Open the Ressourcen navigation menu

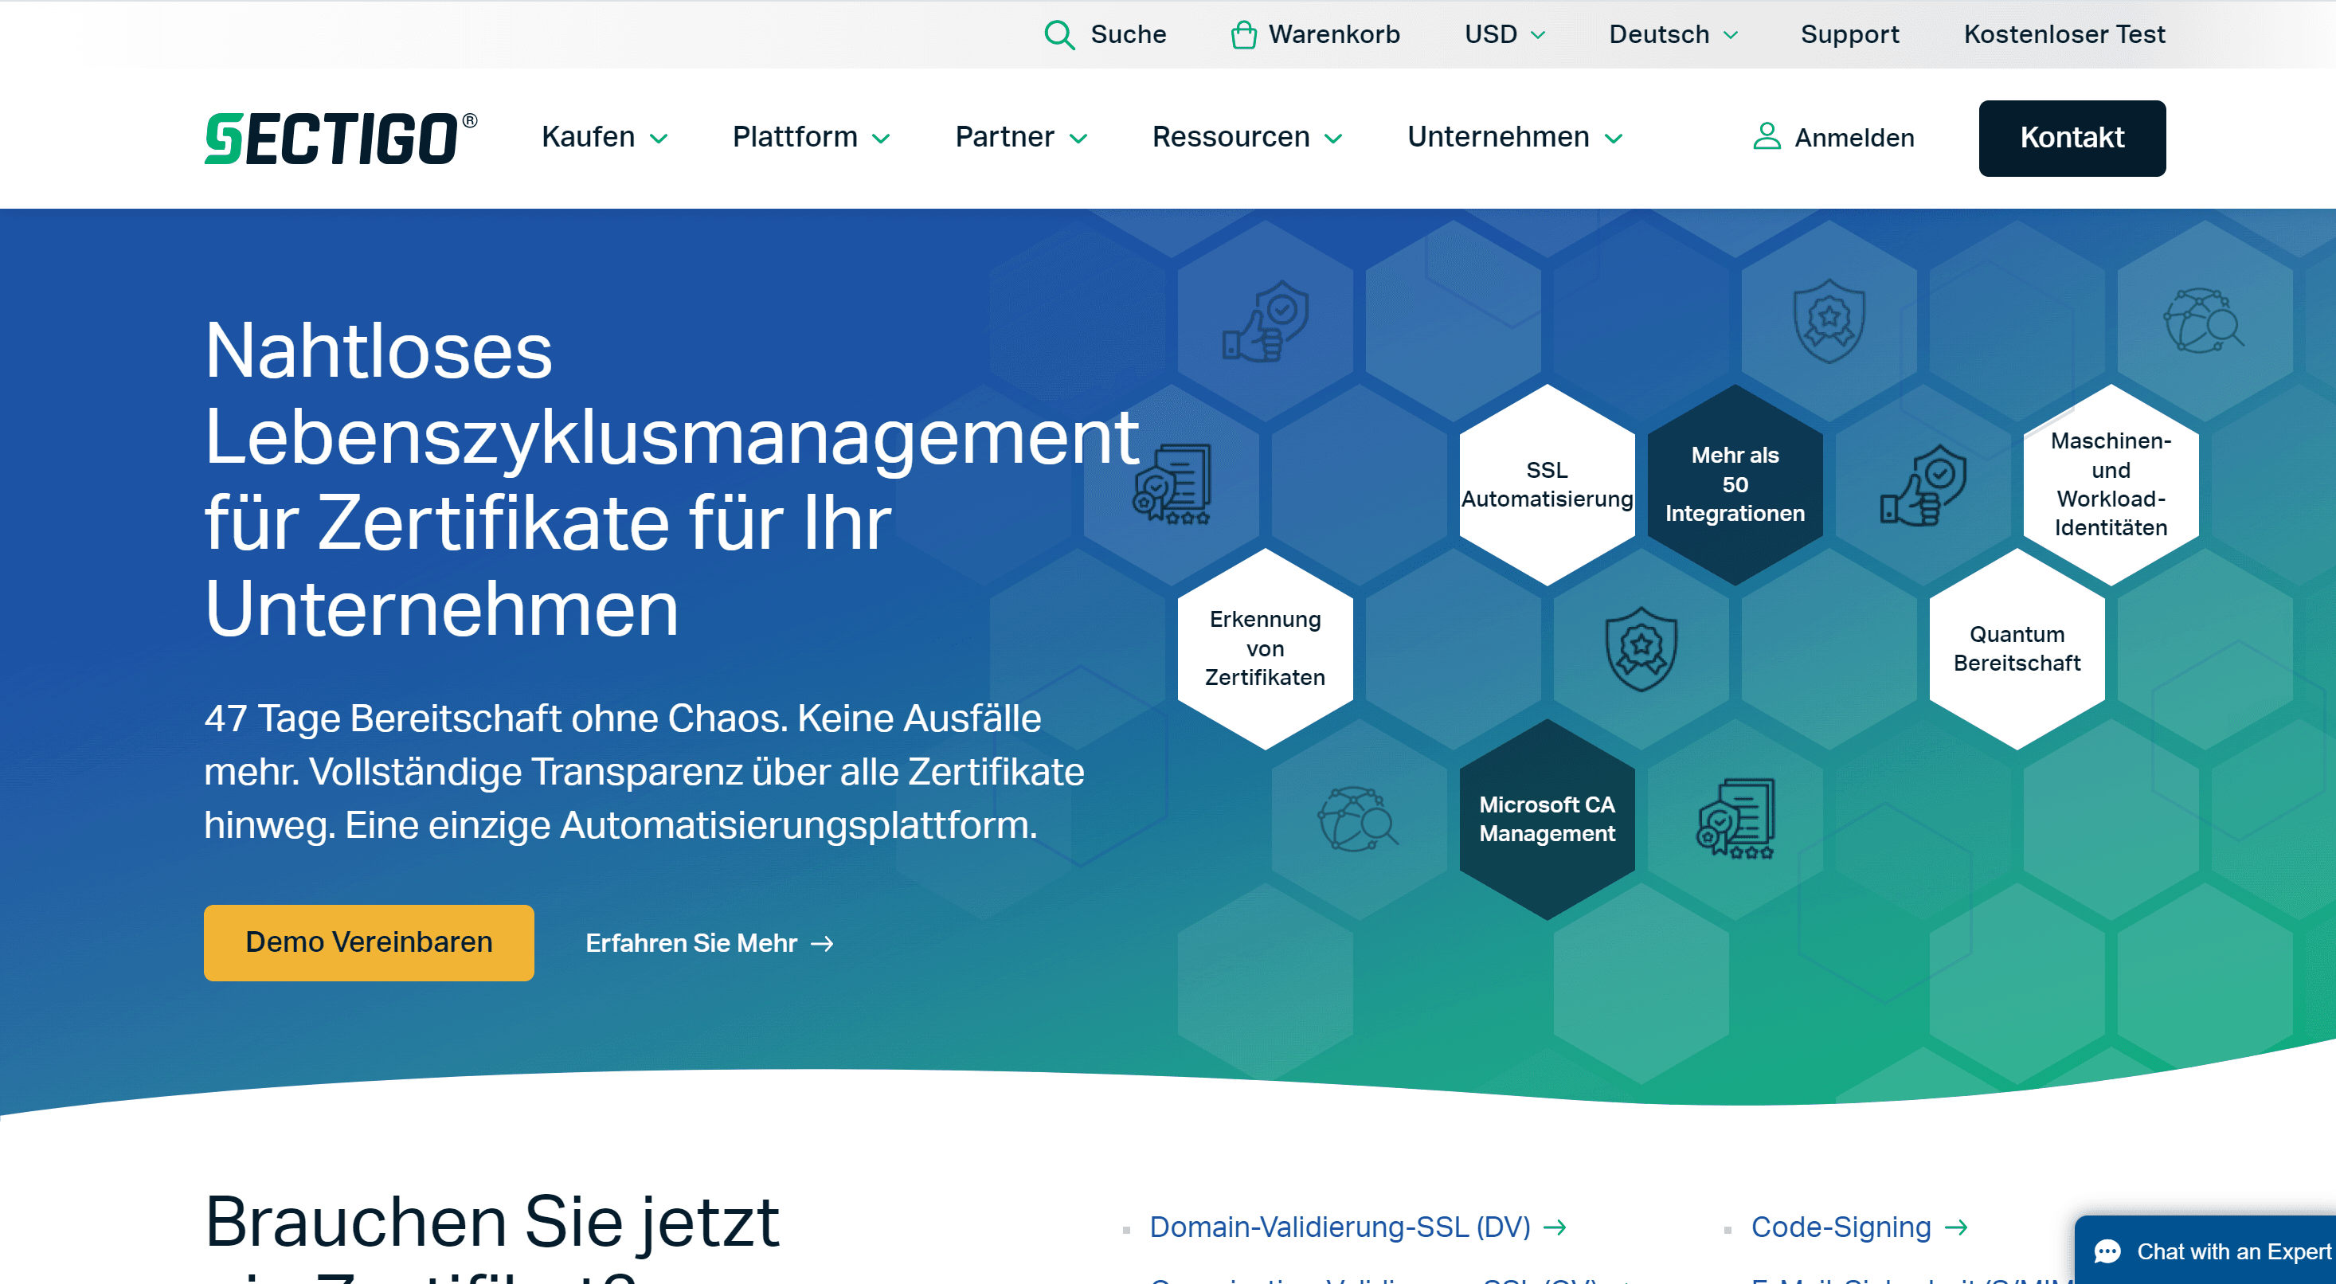(x=1246, y=137)
